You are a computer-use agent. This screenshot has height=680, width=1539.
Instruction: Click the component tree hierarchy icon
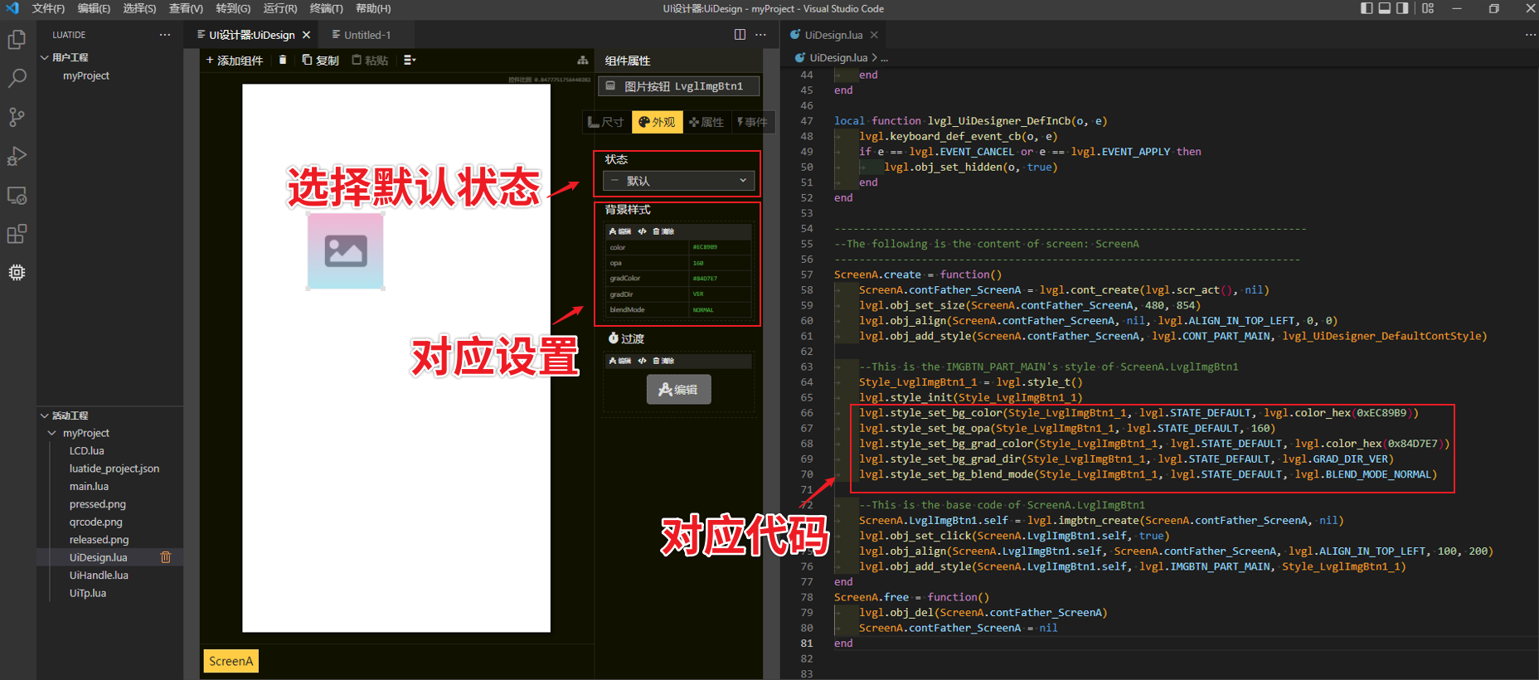tap(583, 60)
